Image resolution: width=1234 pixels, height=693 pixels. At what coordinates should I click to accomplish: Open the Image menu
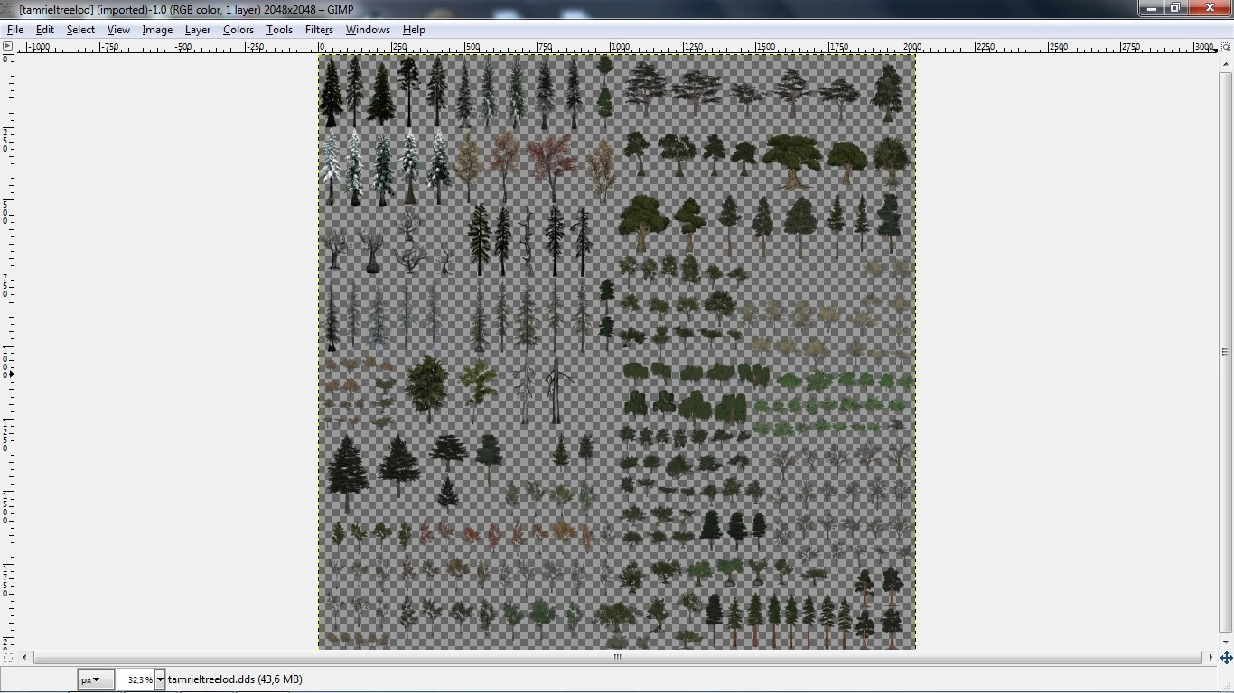(157, 30)
